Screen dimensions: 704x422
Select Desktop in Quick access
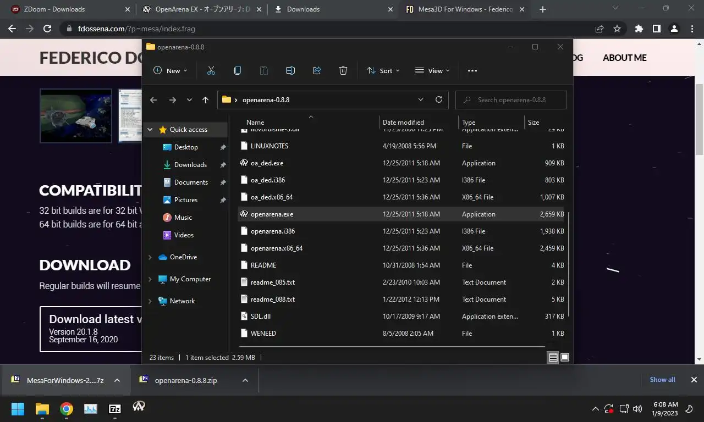pyautogui.click(x=186, y=147)
